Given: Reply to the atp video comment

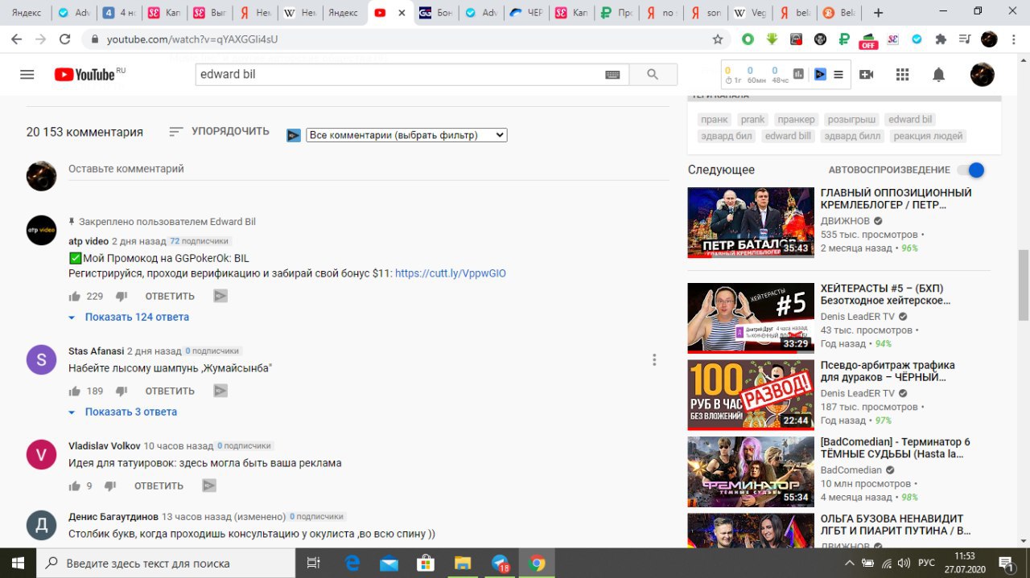Looking at the screenshot, I should click(x=170, y=296).
